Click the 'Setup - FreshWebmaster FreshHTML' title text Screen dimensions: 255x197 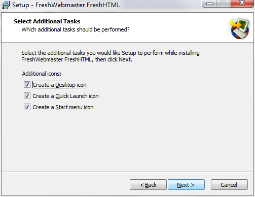click(x=66, y=5)
